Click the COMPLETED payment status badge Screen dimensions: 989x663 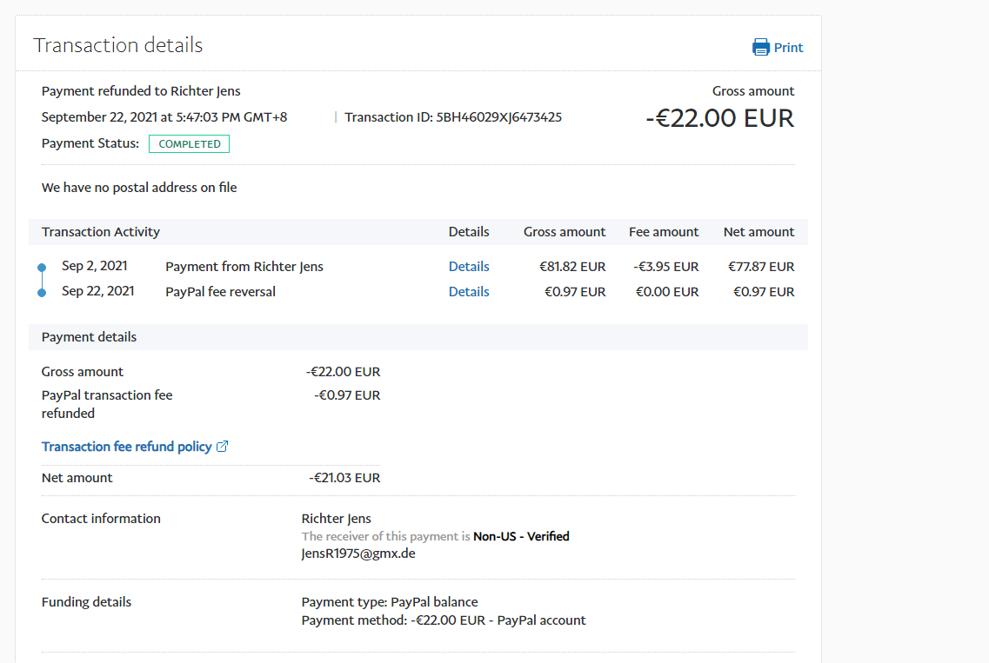(189, 144)
